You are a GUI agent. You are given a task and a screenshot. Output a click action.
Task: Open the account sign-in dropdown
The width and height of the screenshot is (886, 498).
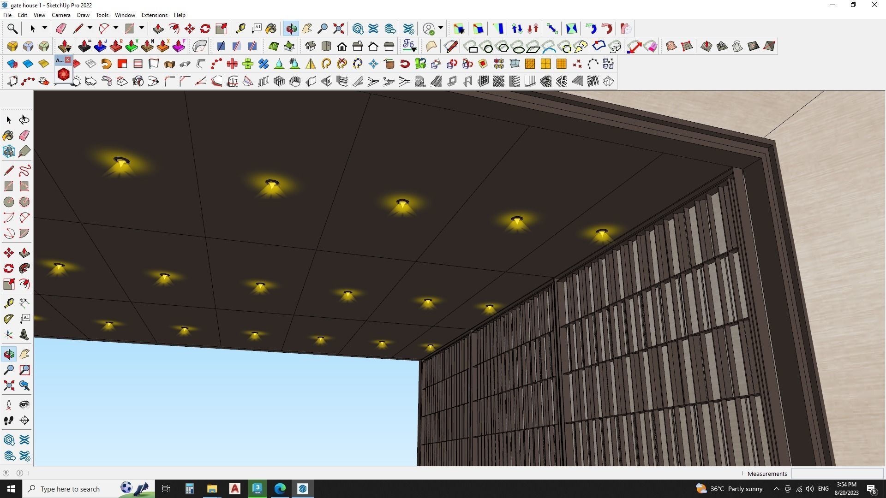tap(440, 28)
